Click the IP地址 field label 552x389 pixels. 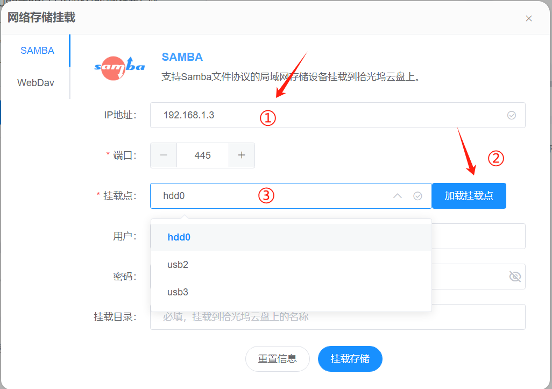tap(120, 115)
